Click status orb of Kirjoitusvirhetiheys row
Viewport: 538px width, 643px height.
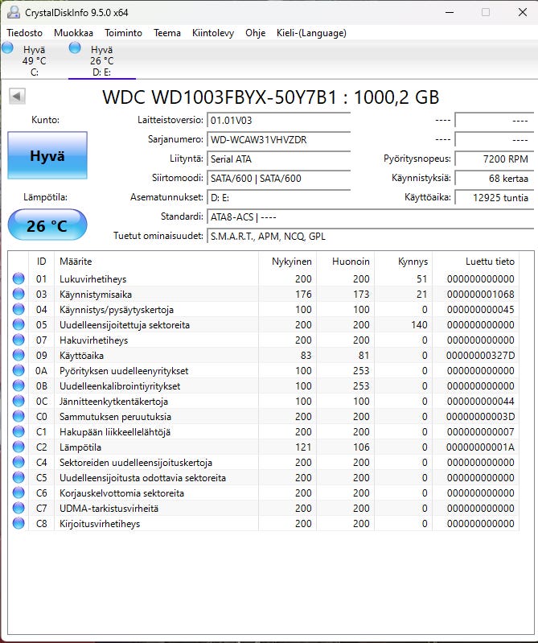click(x=18, y=524)
